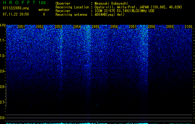Click the 2055 time marker
The image size is (195, 124).
pos(95,27)
